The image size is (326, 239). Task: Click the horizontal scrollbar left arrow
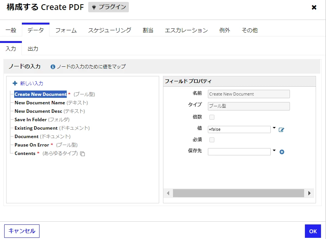(x=168, y=193)
